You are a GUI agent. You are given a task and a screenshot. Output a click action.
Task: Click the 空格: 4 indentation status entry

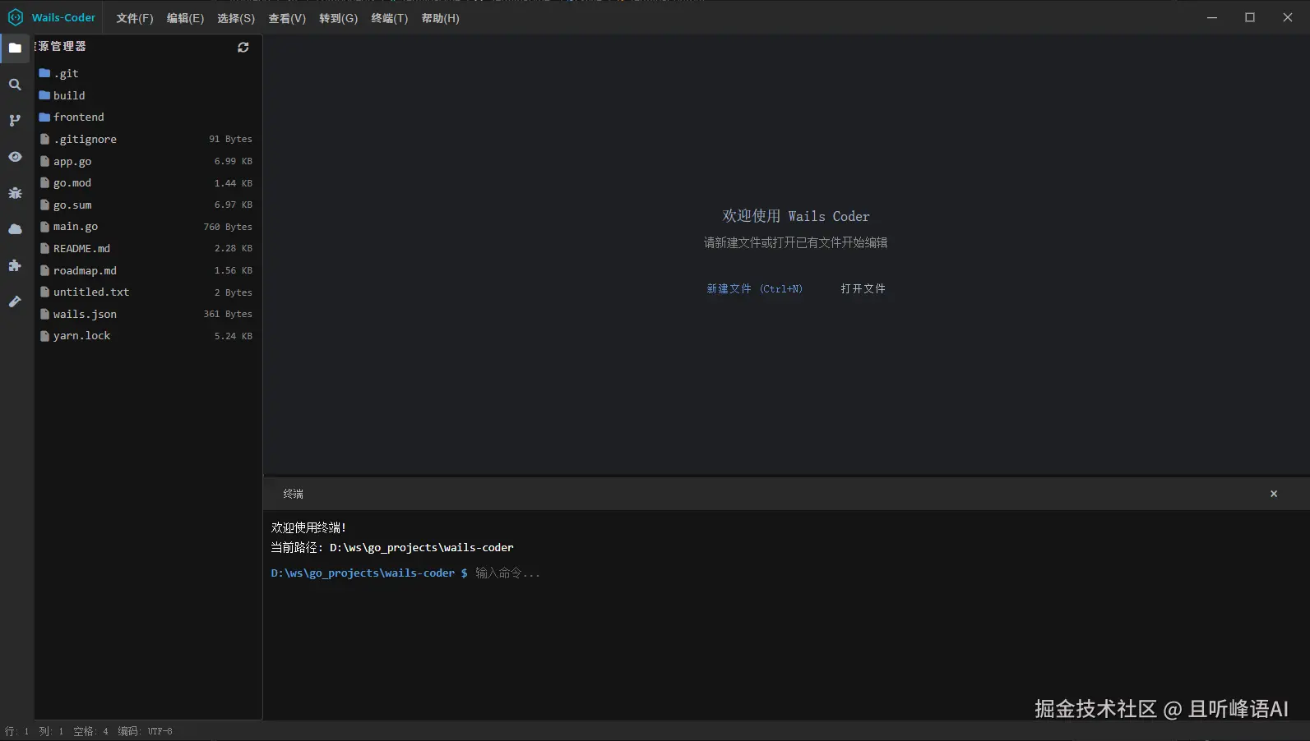[x=90, y=731]
